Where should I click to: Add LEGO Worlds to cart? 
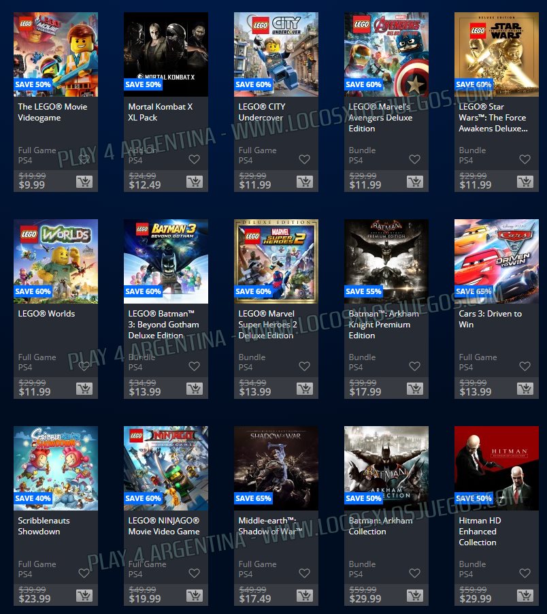pos(84,389)
